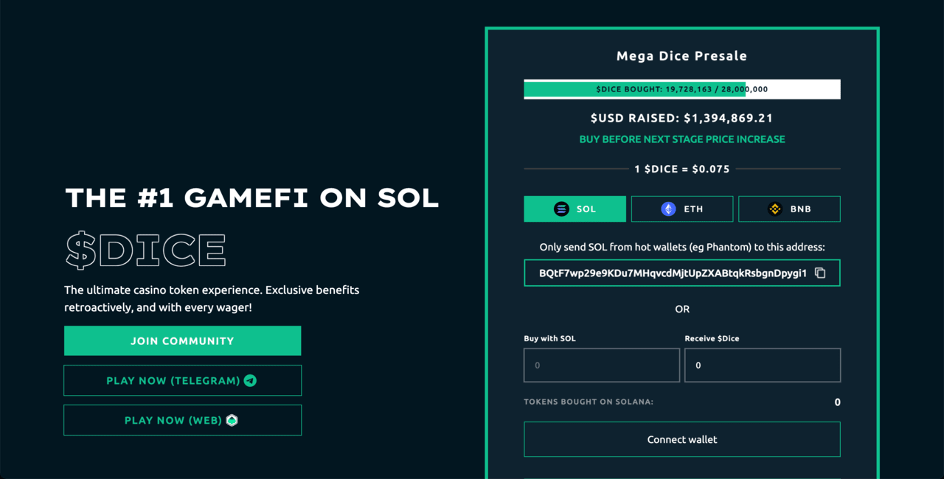Click the Mega Dice Presale heading
Image resolution: width=944 pixels, height=479 pixels.
tap(682, 56)
